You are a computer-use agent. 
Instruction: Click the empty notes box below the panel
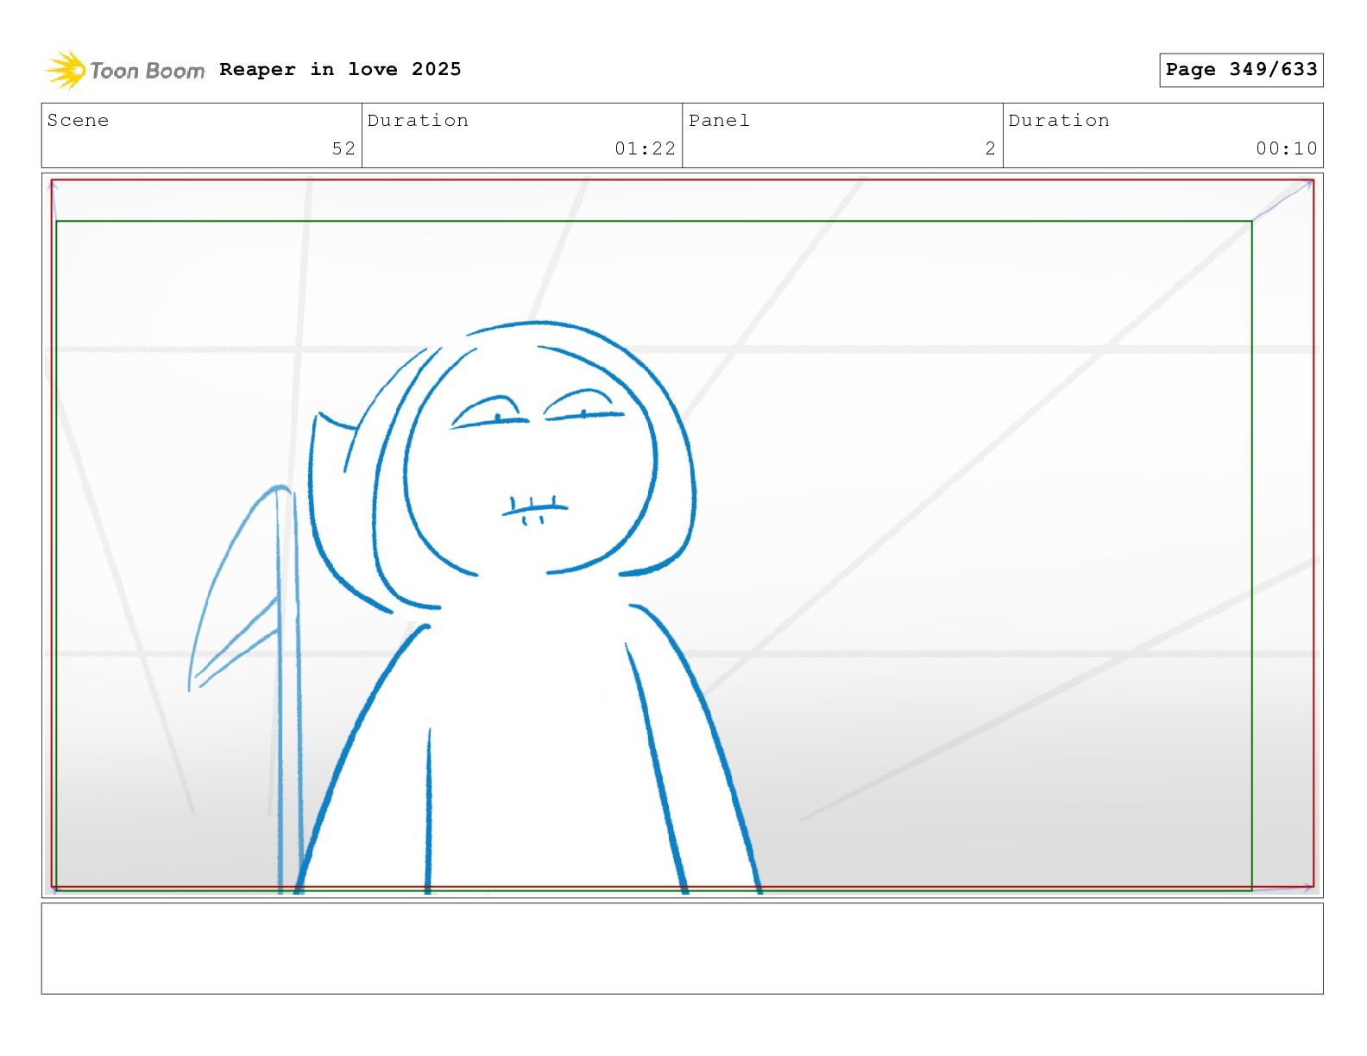682,948
